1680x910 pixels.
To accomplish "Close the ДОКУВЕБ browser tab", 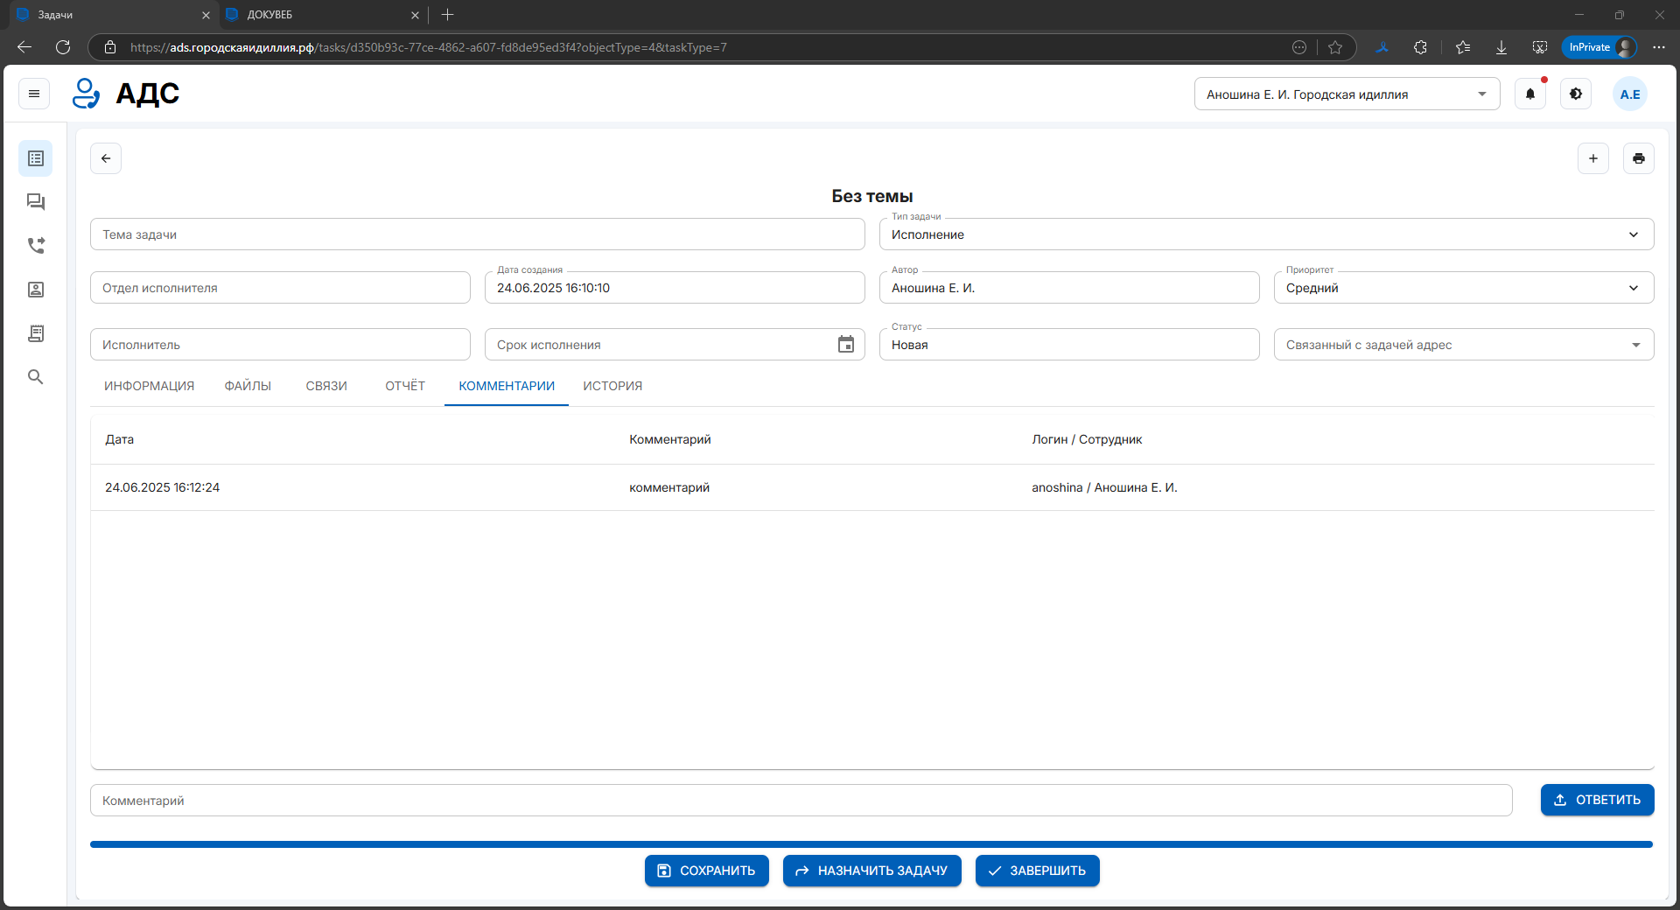I will point(415,15).
